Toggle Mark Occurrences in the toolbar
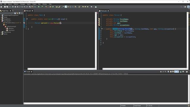The width and height of the screenshot is (190, 107). [x=66, y=7]
